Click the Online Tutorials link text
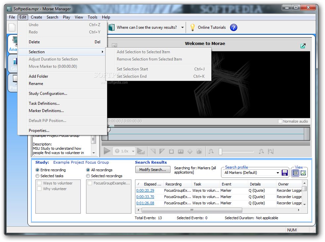Image resolution: width=325 pixels, height=242 pixels. tap(211, 27)
